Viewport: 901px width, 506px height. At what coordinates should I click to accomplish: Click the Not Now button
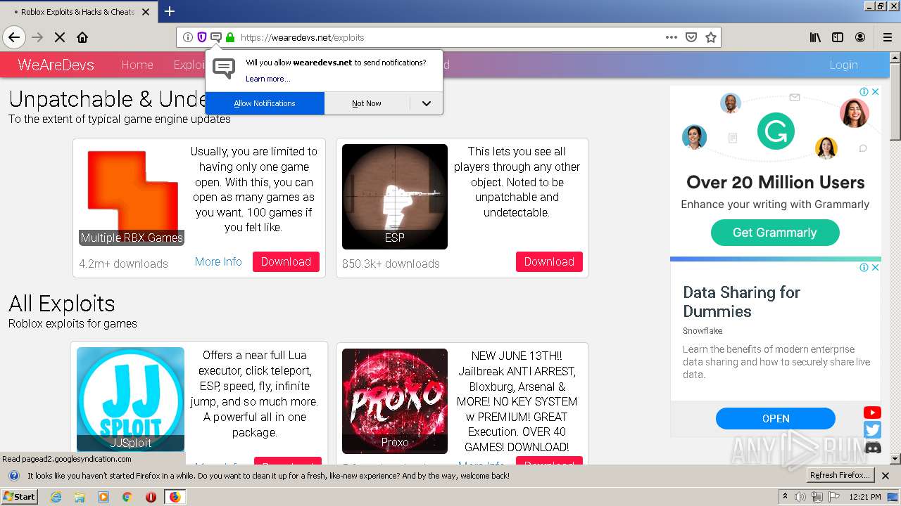tap(367, 103)
